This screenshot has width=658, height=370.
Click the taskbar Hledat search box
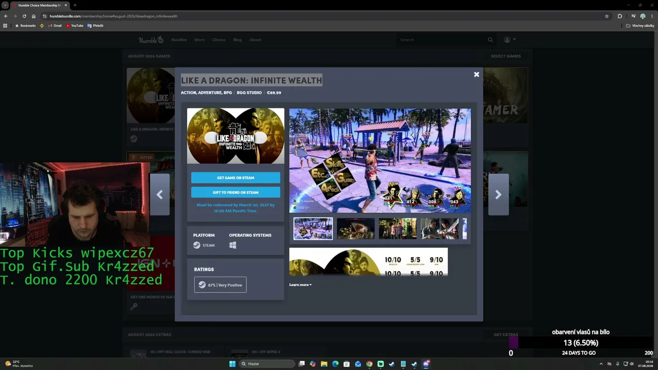(x=267, y=364)
